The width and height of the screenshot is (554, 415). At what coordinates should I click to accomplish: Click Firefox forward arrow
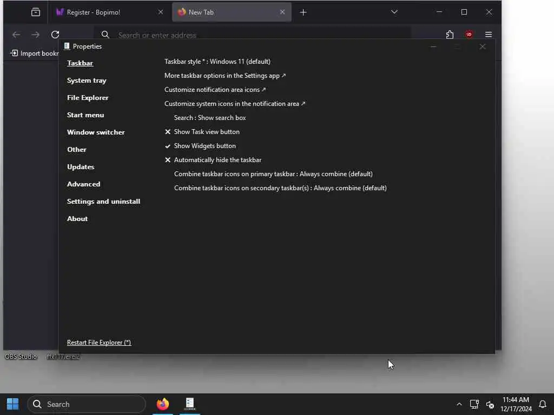pos(36,35)
